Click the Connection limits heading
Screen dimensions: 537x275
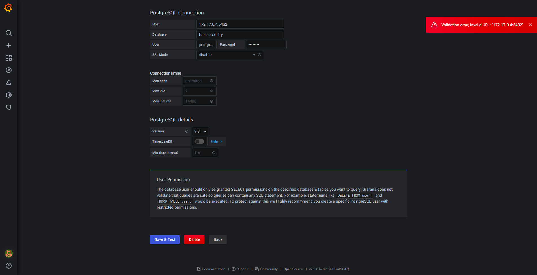pos(166,73)
